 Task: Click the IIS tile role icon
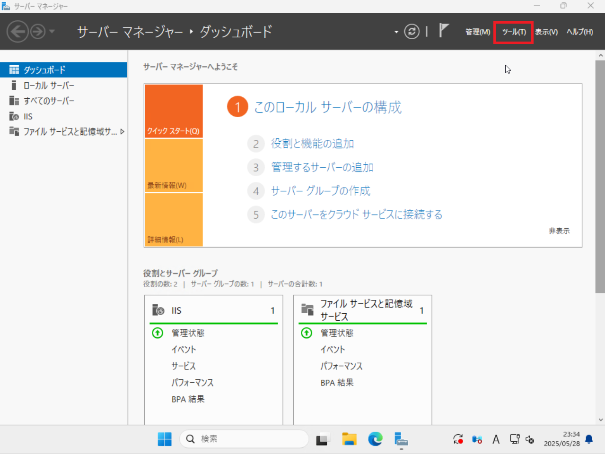[158, 310]
